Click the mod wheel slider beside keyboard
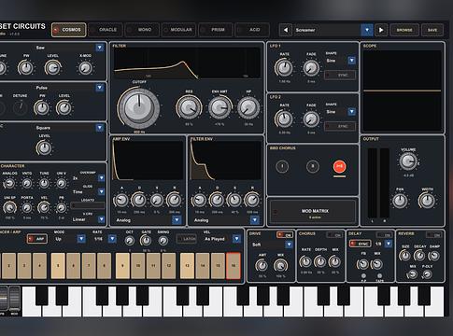 click(14, 299)
